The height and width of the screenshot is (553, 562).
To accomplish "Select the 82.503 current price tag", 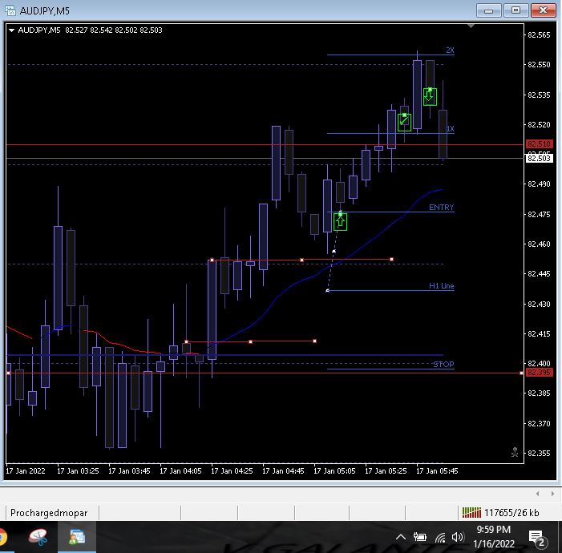I will [x=539, y=158].
